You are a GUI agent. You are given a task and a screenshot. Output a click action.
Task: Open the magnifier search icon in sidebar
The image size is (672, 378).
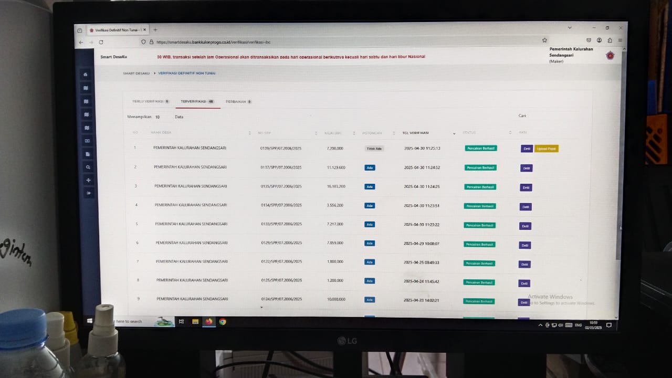coord(88,167)
